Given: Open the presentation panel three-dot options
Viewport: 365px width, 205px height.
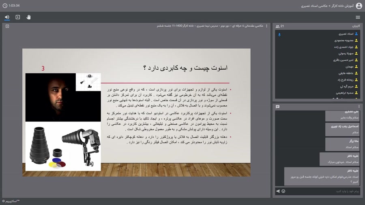Looking at the screenshot, I should pyautogui.click(x=266, y=26).
